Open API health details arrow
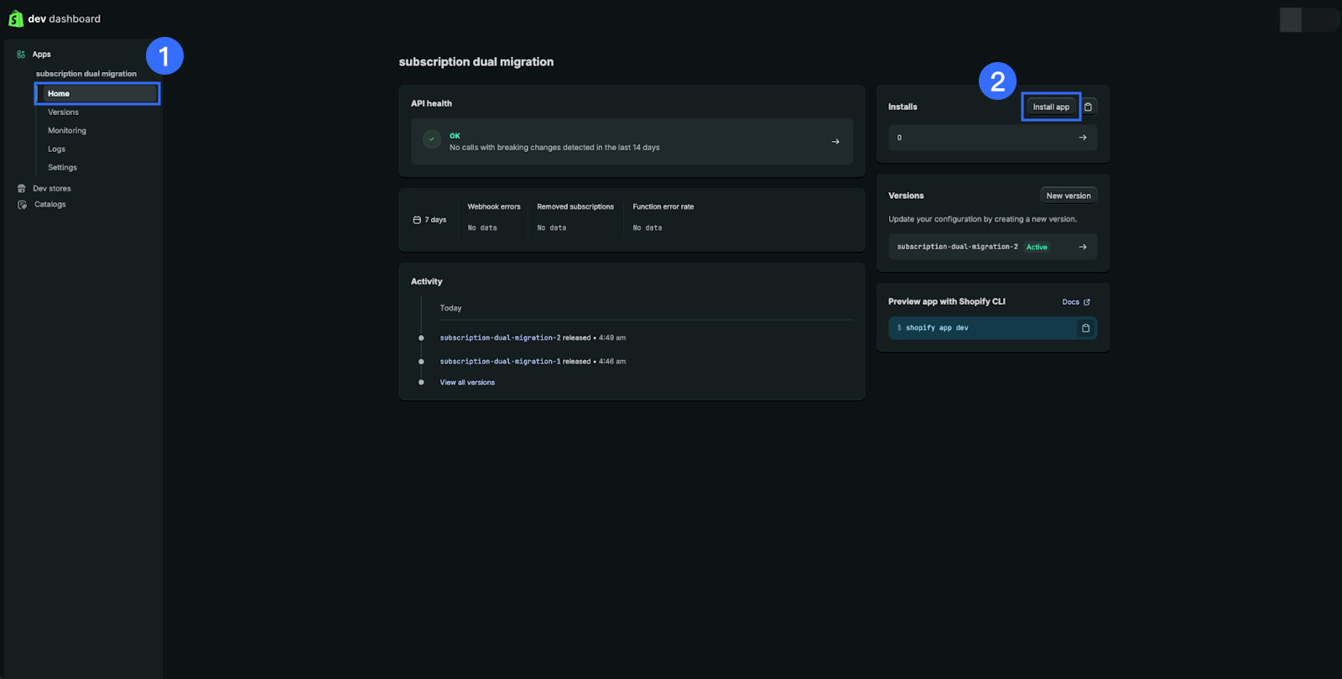 coord(835,142)
